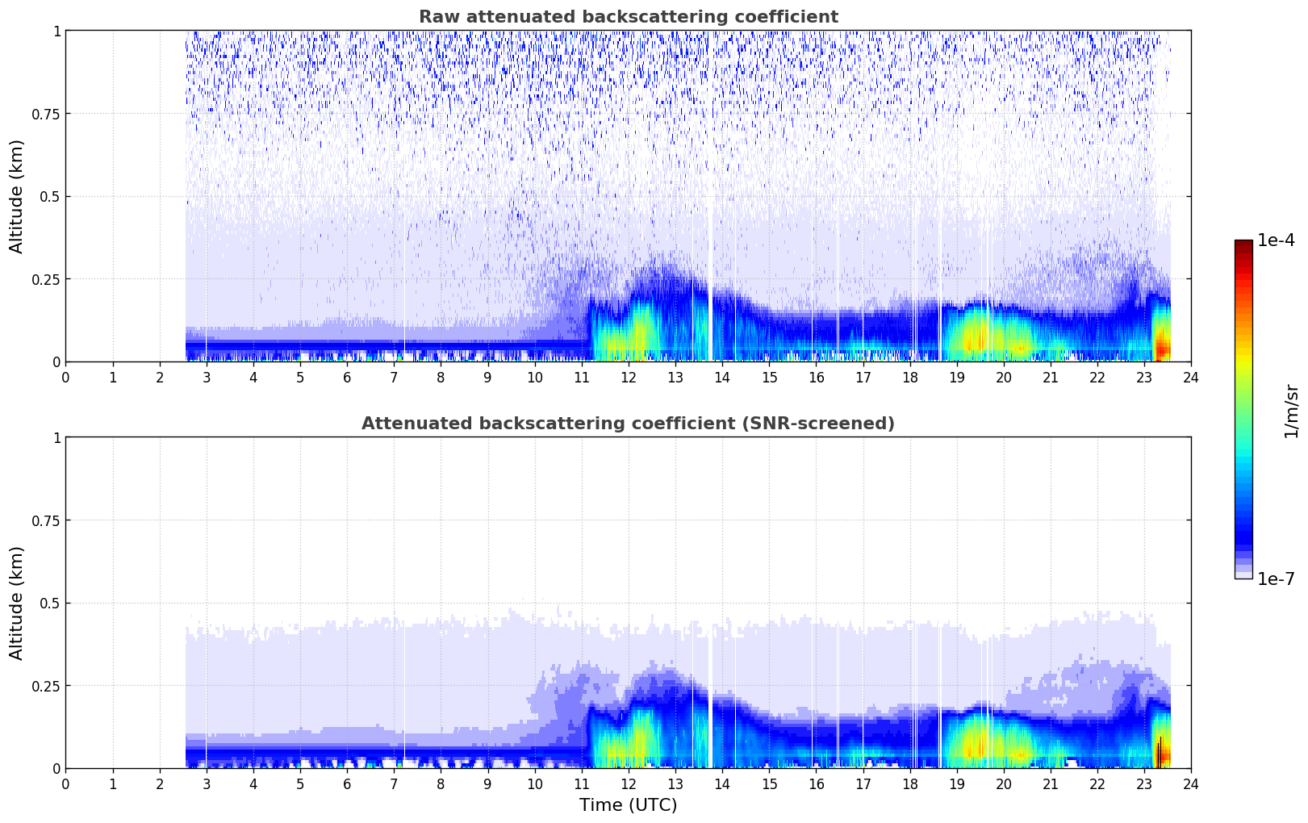Screen dimensions: 1308x823
Task: Click hour 24 tick under the Raw plot
Action: pyautogui.click(x=1191, y=378)
